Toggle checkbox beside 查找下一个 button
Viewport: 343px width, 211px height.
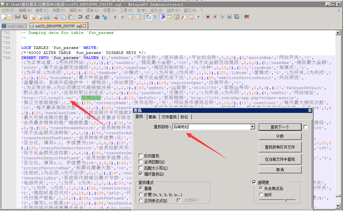(x=305, y=127)
